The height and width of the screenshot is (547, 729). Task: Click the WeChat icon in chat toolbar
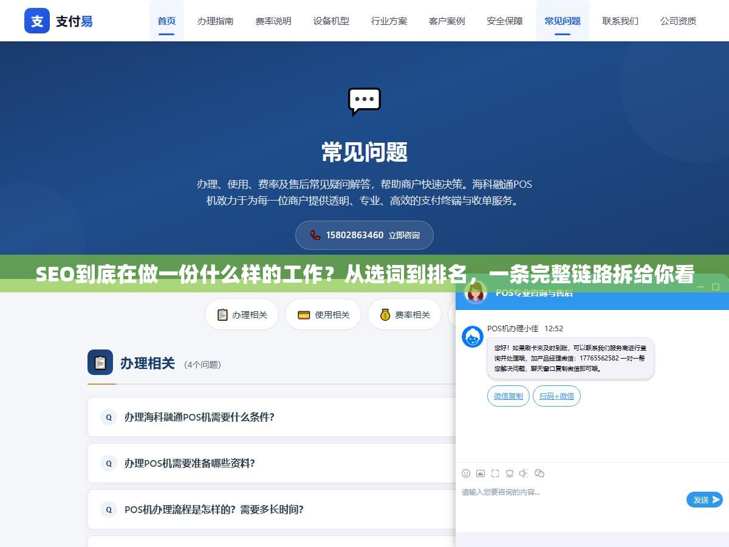[539, 473]
